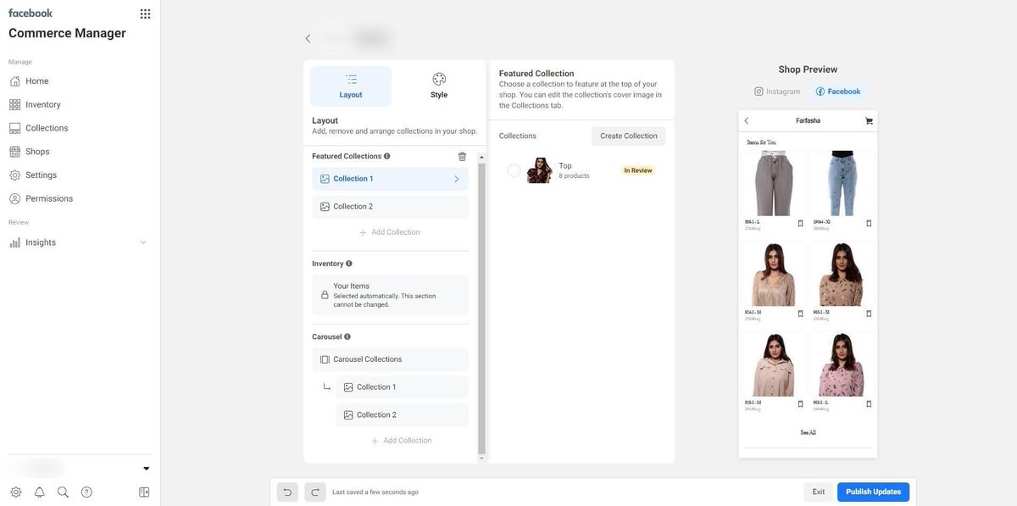Open the grey pants product thumbnail
The height and width of the screenshot is (506, 1017).
(x=774, y=184)
